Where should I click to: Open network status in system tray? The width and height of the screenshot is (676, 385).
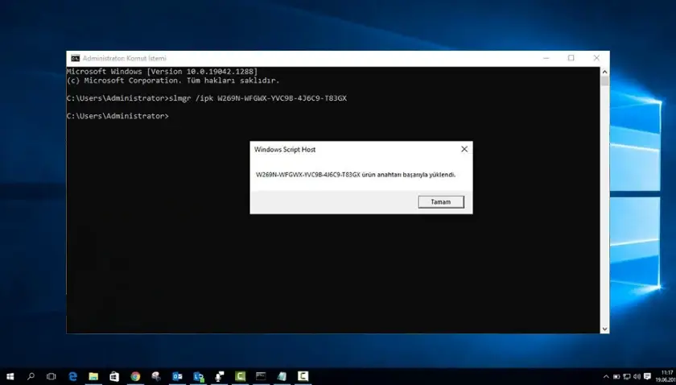[x=627, y=377]
